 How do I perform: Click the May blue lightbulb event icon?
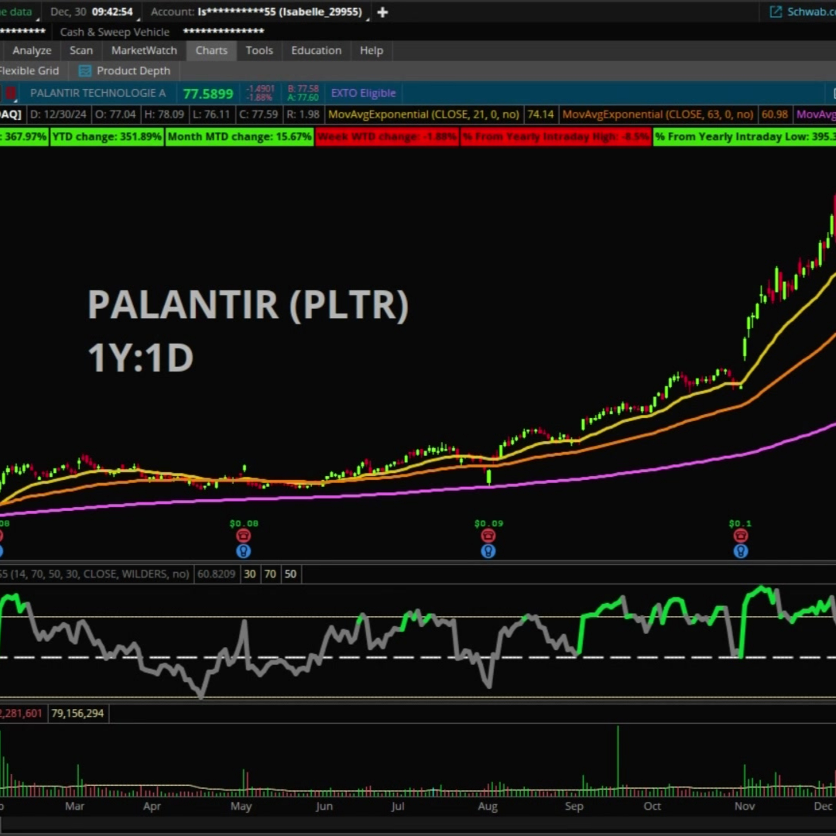243,551
